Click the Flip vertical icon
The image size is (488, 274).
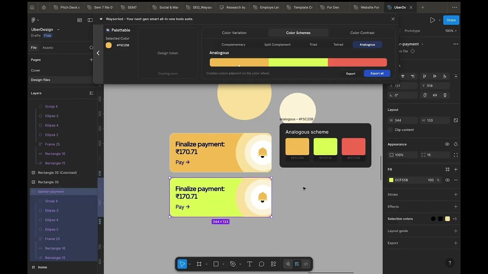[445, 95]
